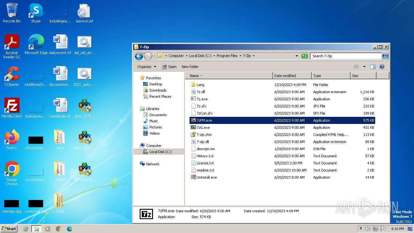
Task: Select Local Disk (C:) in navigation pane
Action: click(160, 152)
